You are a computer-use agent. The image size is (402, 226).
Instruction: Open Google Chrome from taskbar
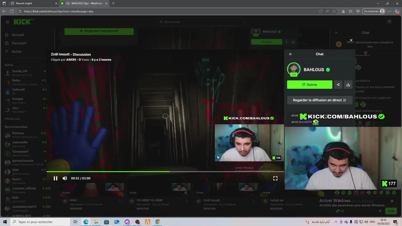158,222
